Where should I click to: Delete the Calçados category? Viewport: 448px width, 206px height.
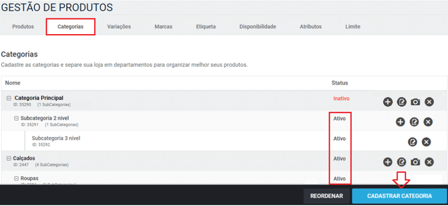[x=429, y=162]
